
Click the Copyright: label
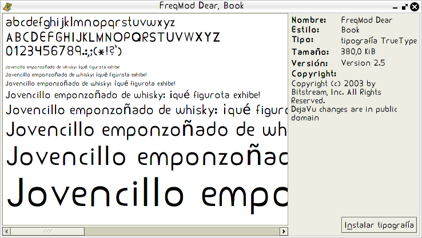click(314, 74)
